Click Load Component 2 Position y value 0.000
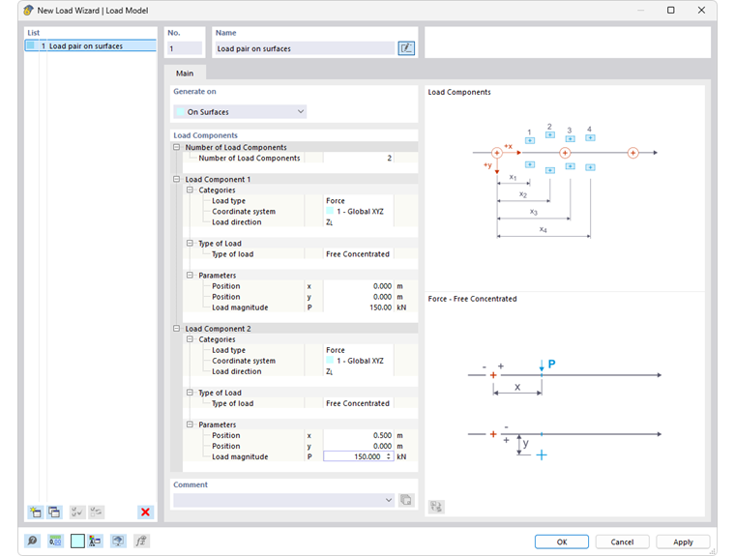Image resolution: width=735 pixels, height=556 pixels. point(359,446)
